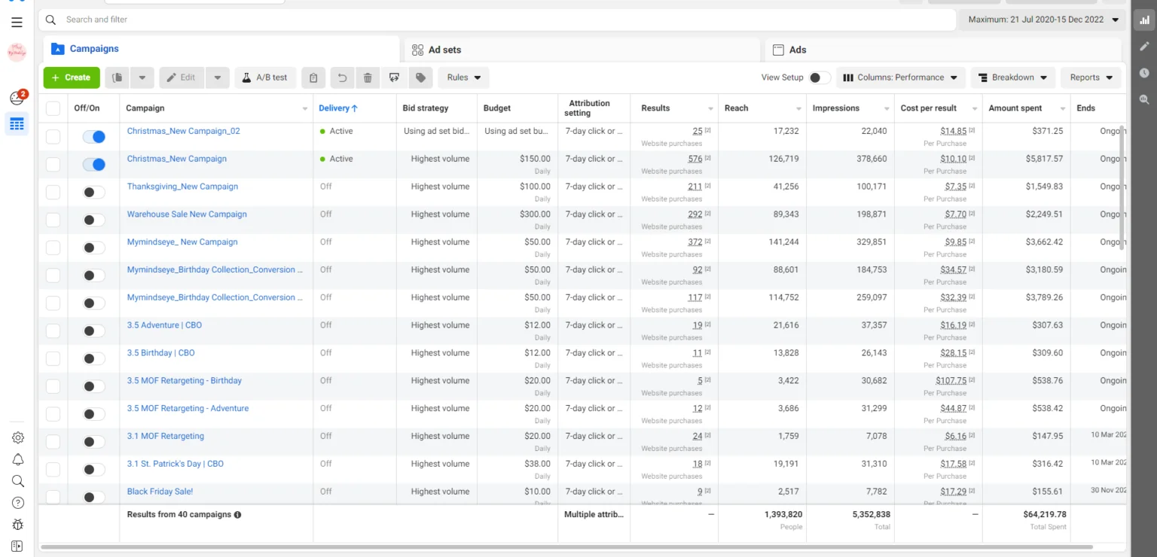Turn off the Christmas_New Campaign_02 toggle
The image size is (1157, 557).
[93, 137]
